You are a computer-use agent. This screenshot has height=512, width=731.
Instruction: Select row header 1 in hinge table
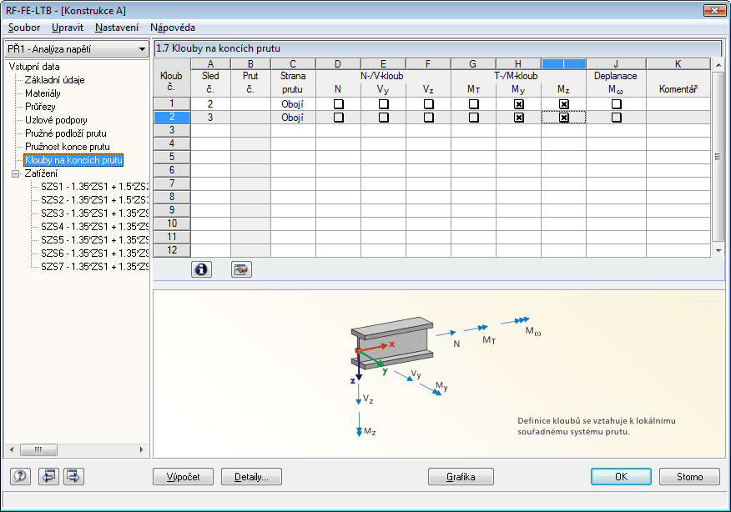[172, 104]
